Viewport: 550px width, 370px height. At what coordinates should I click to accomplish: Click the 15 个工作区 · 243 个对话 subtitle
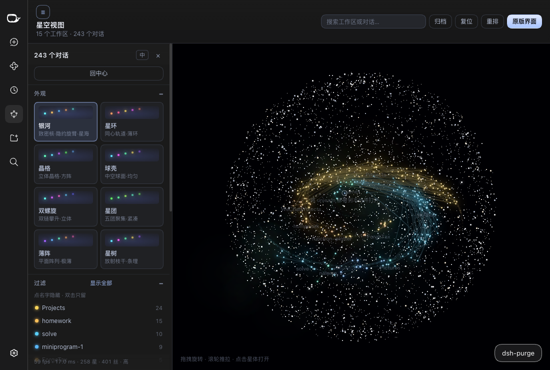point(70,34)
